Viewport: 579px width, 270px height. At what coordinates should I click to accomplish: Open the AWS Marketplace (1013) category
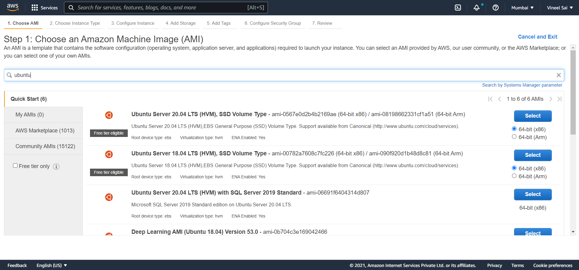click(x=45, y=131)
